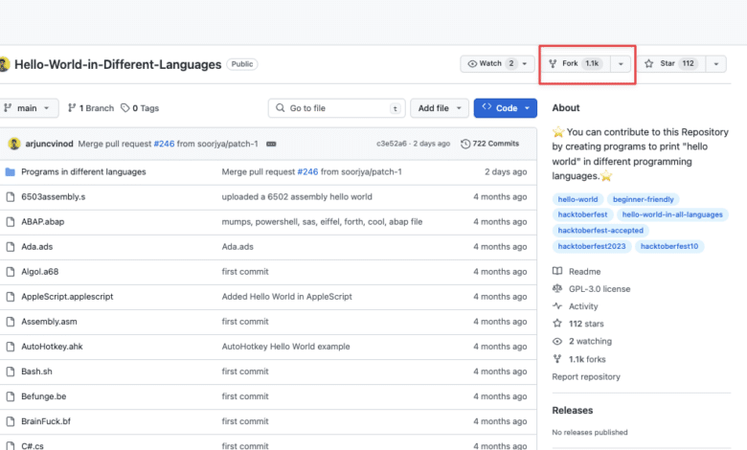Open the Add file dropdown
This screenshot has height=450, width=747.
click(440, 108)
